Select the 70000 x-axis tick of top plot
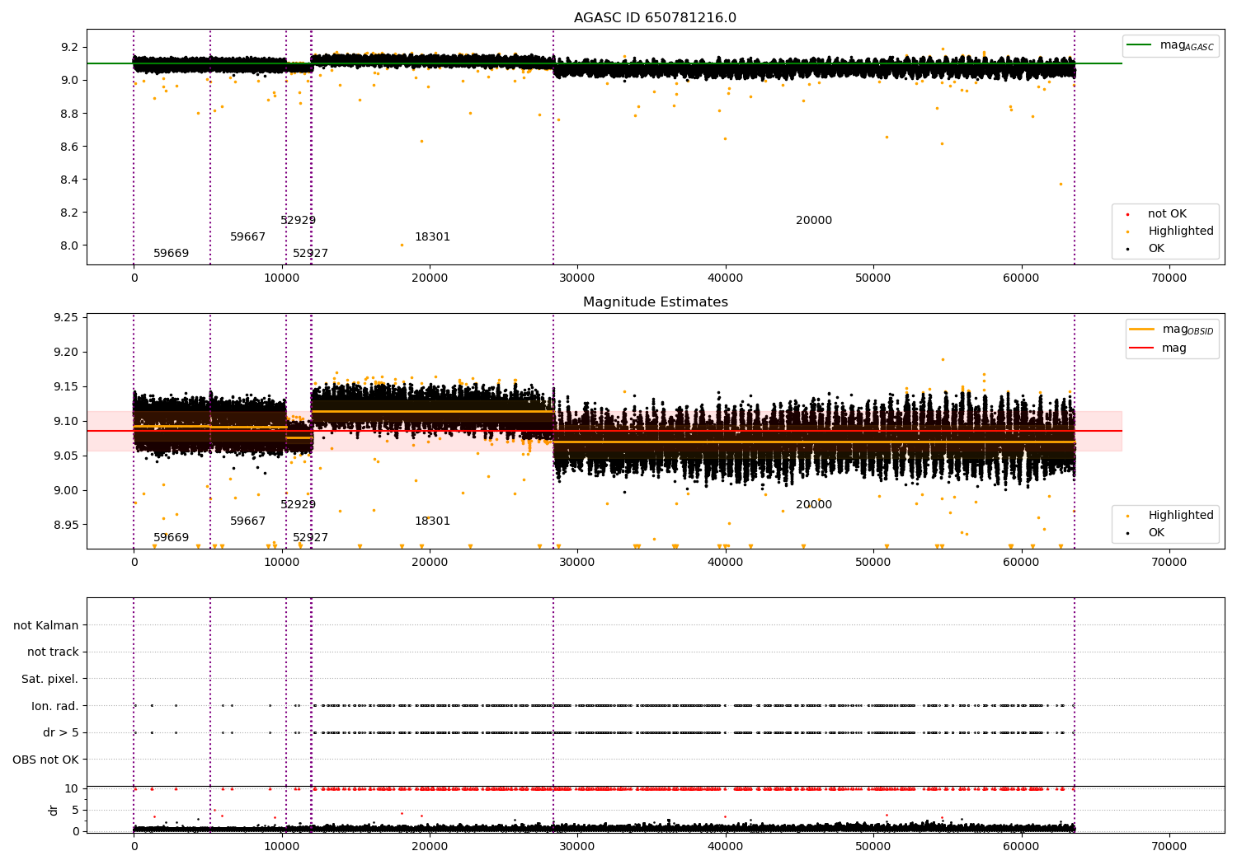1237x865 pixels. 1169,278
